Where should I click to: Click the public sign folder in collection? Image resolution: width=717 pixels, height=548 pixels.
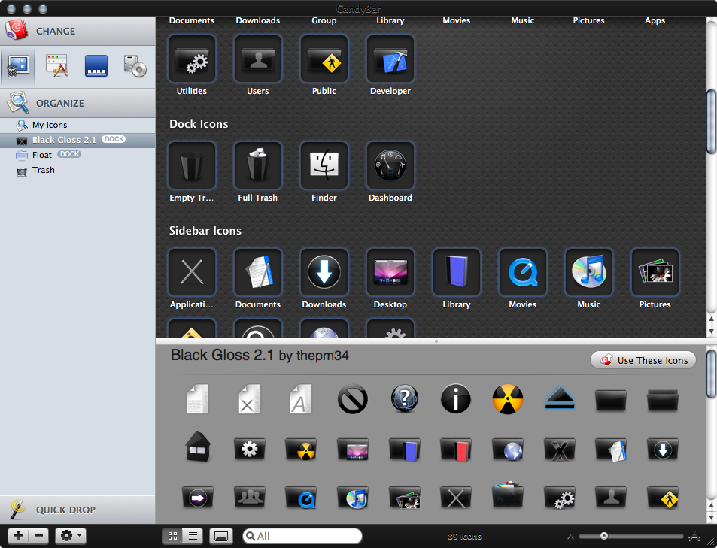click(663, 498)
